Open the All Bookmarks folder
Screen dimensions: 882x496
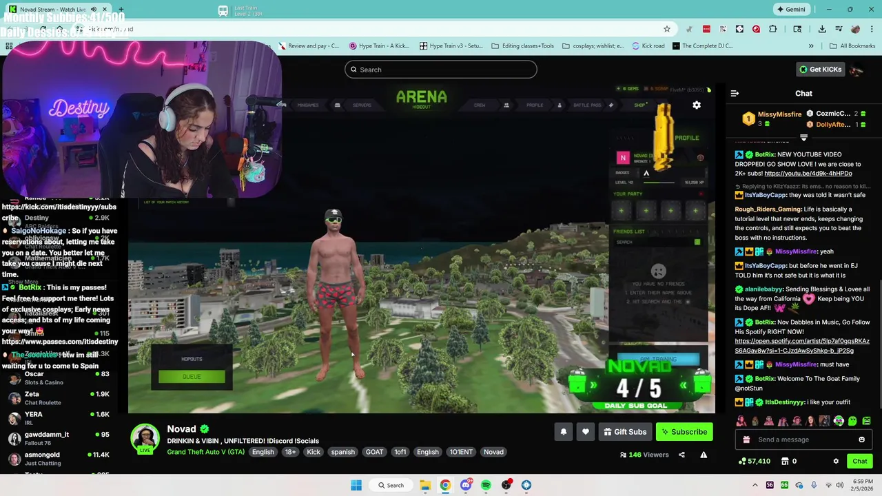point(852,46)
